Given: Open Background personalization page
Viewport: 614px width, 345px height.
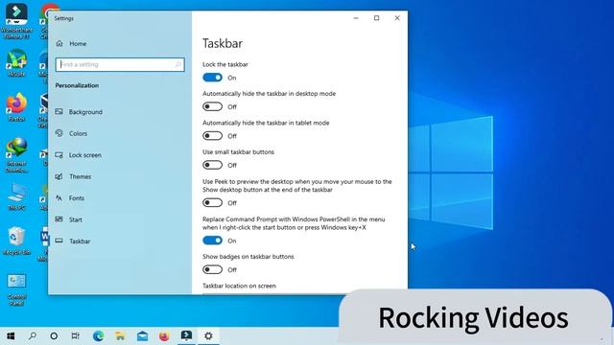Looking at the screenshot, I should [x=79, y=112].
